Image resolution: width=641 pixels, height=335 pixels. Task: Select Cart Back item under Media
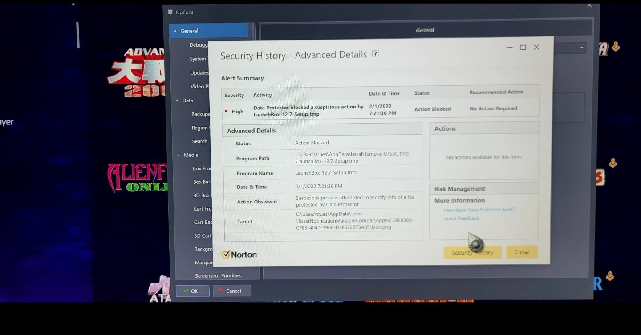(x=203, y=223)
